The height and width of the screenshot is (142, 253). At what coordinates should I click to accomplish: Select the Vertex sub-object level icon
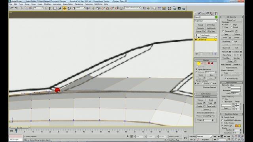pos(198,64)
